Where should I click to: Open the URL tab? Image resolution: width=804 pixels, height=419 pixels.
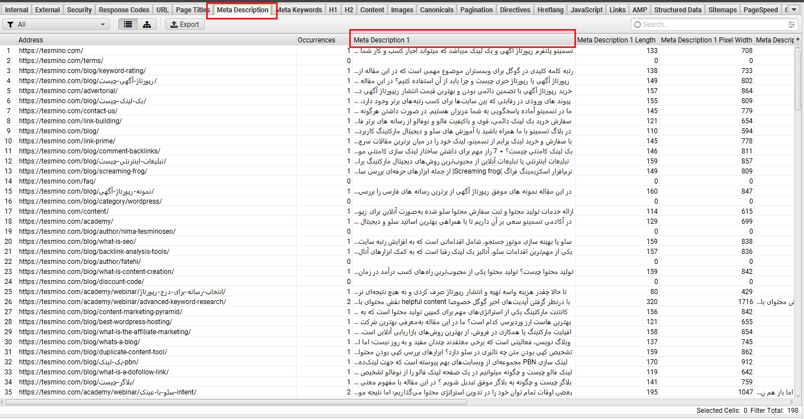tap(163, 9)
